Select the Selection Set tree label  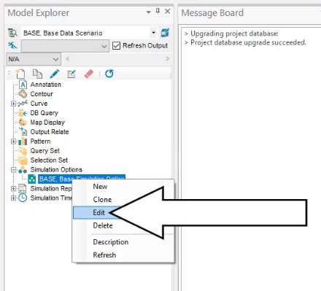pos(49,160)
